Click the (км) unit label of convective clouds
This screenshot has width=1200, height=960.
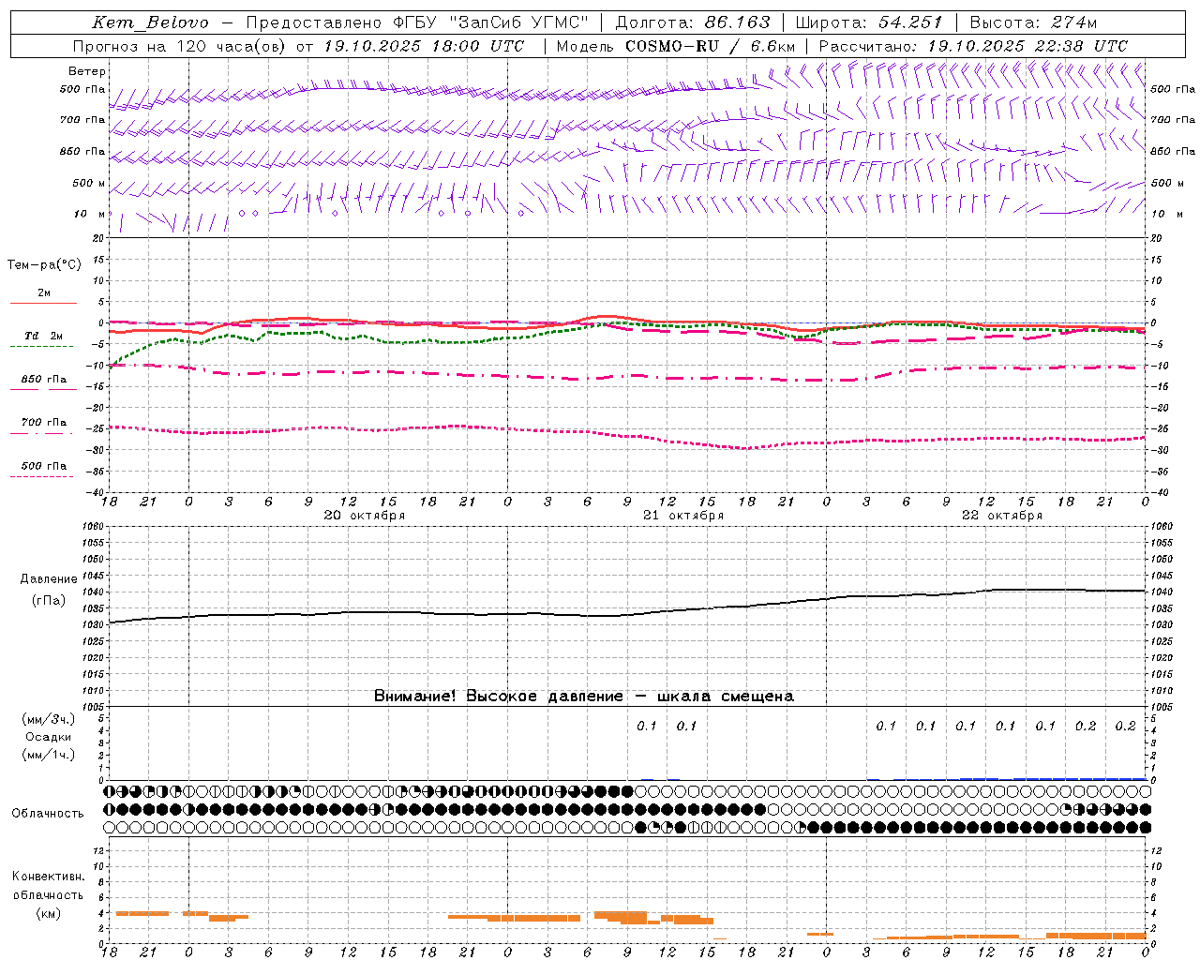[49, 914]
